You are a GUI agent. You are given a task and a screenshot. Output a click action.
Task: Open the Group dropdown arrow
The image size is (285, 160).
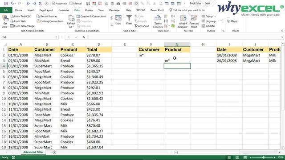point(215,16)
